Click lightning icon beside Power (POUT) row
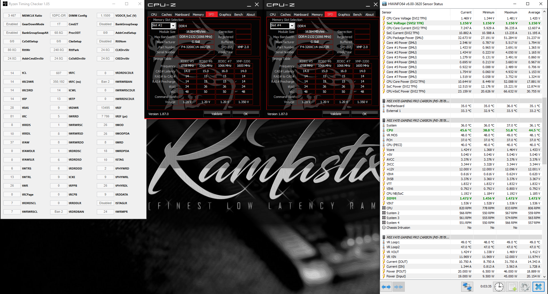This screenshot has height=294, width=548. click(x=384, y=271)
